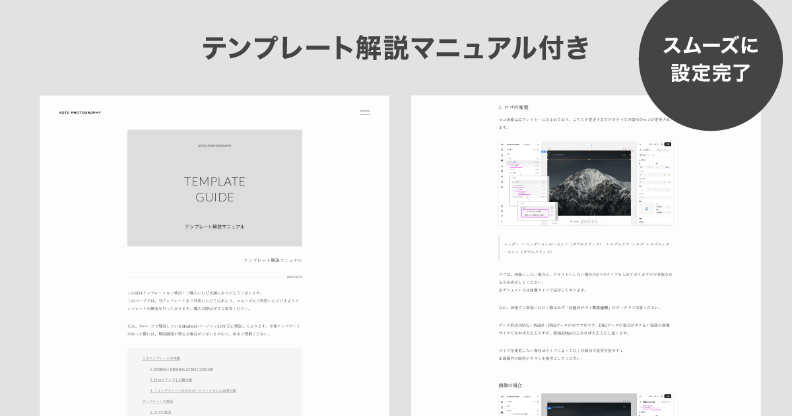
Task: Open the contents link starting with 3. フォトグラファー以外
Action: (193, 390)
